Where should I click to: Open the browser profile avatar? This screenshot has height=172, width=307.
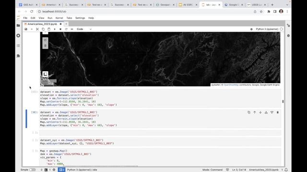281,11
